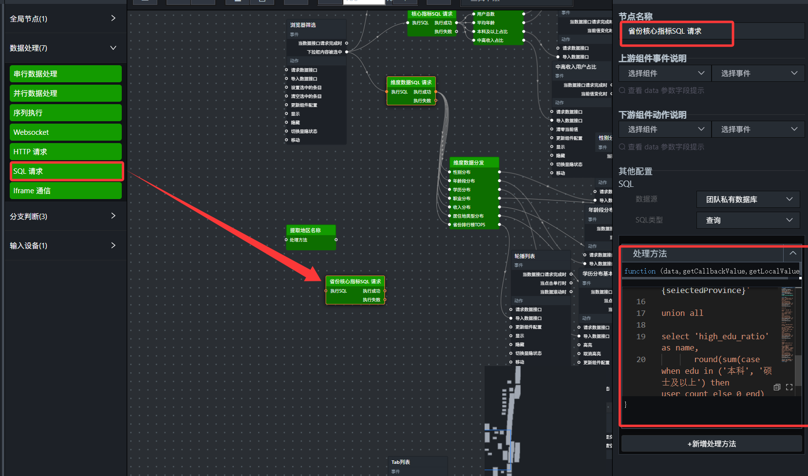Click code line 17 union all
Image resolution: width=808 pixels, height=476 pixels.
pyautogui.click(x=682, y=313)
